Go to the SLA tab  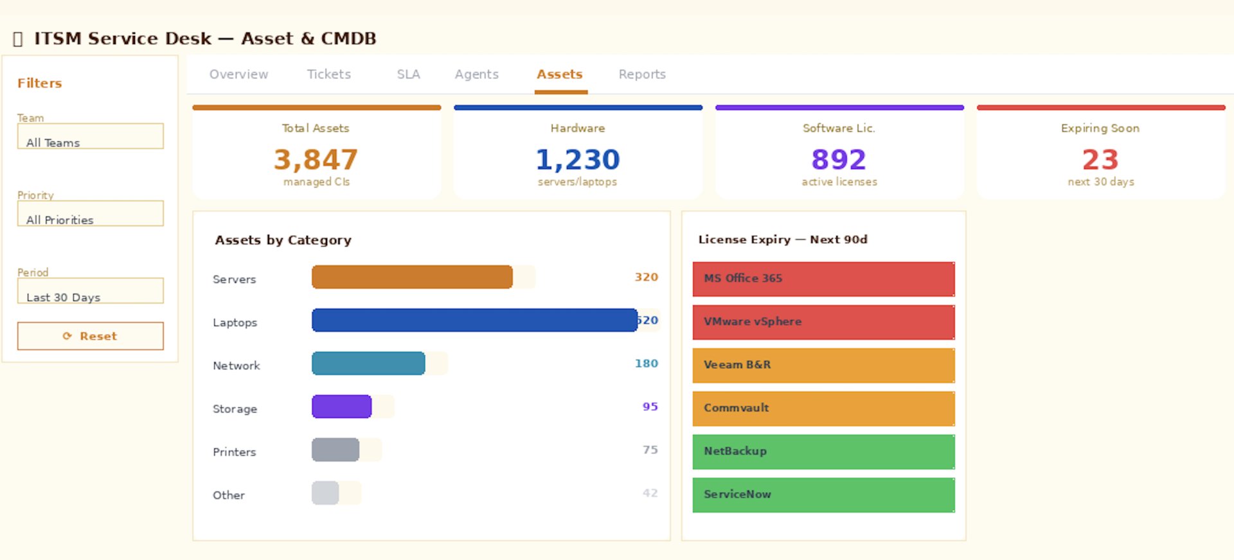[408, 74]
